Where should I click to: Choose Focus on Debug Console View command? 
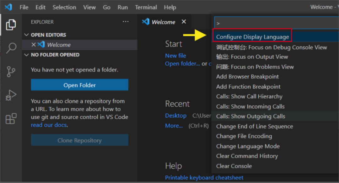tap(275, 47)
